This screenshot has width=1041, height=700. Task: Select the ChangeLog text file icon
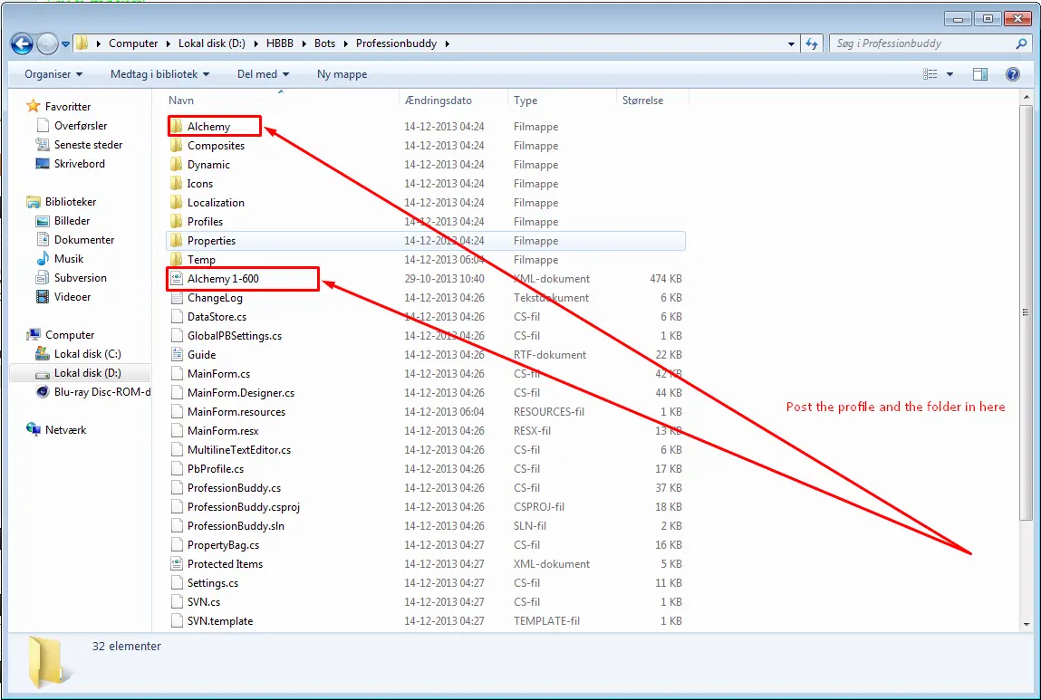(x=176, y=298)
